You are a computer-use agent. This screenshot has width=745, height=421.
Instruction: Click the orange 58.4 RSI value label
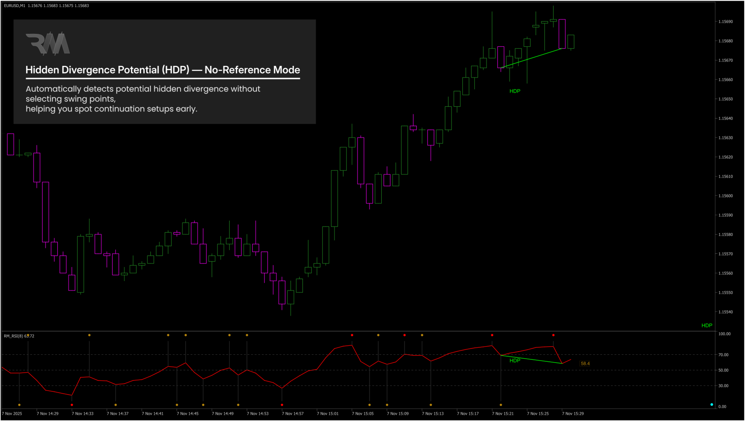tap(585, 364)
